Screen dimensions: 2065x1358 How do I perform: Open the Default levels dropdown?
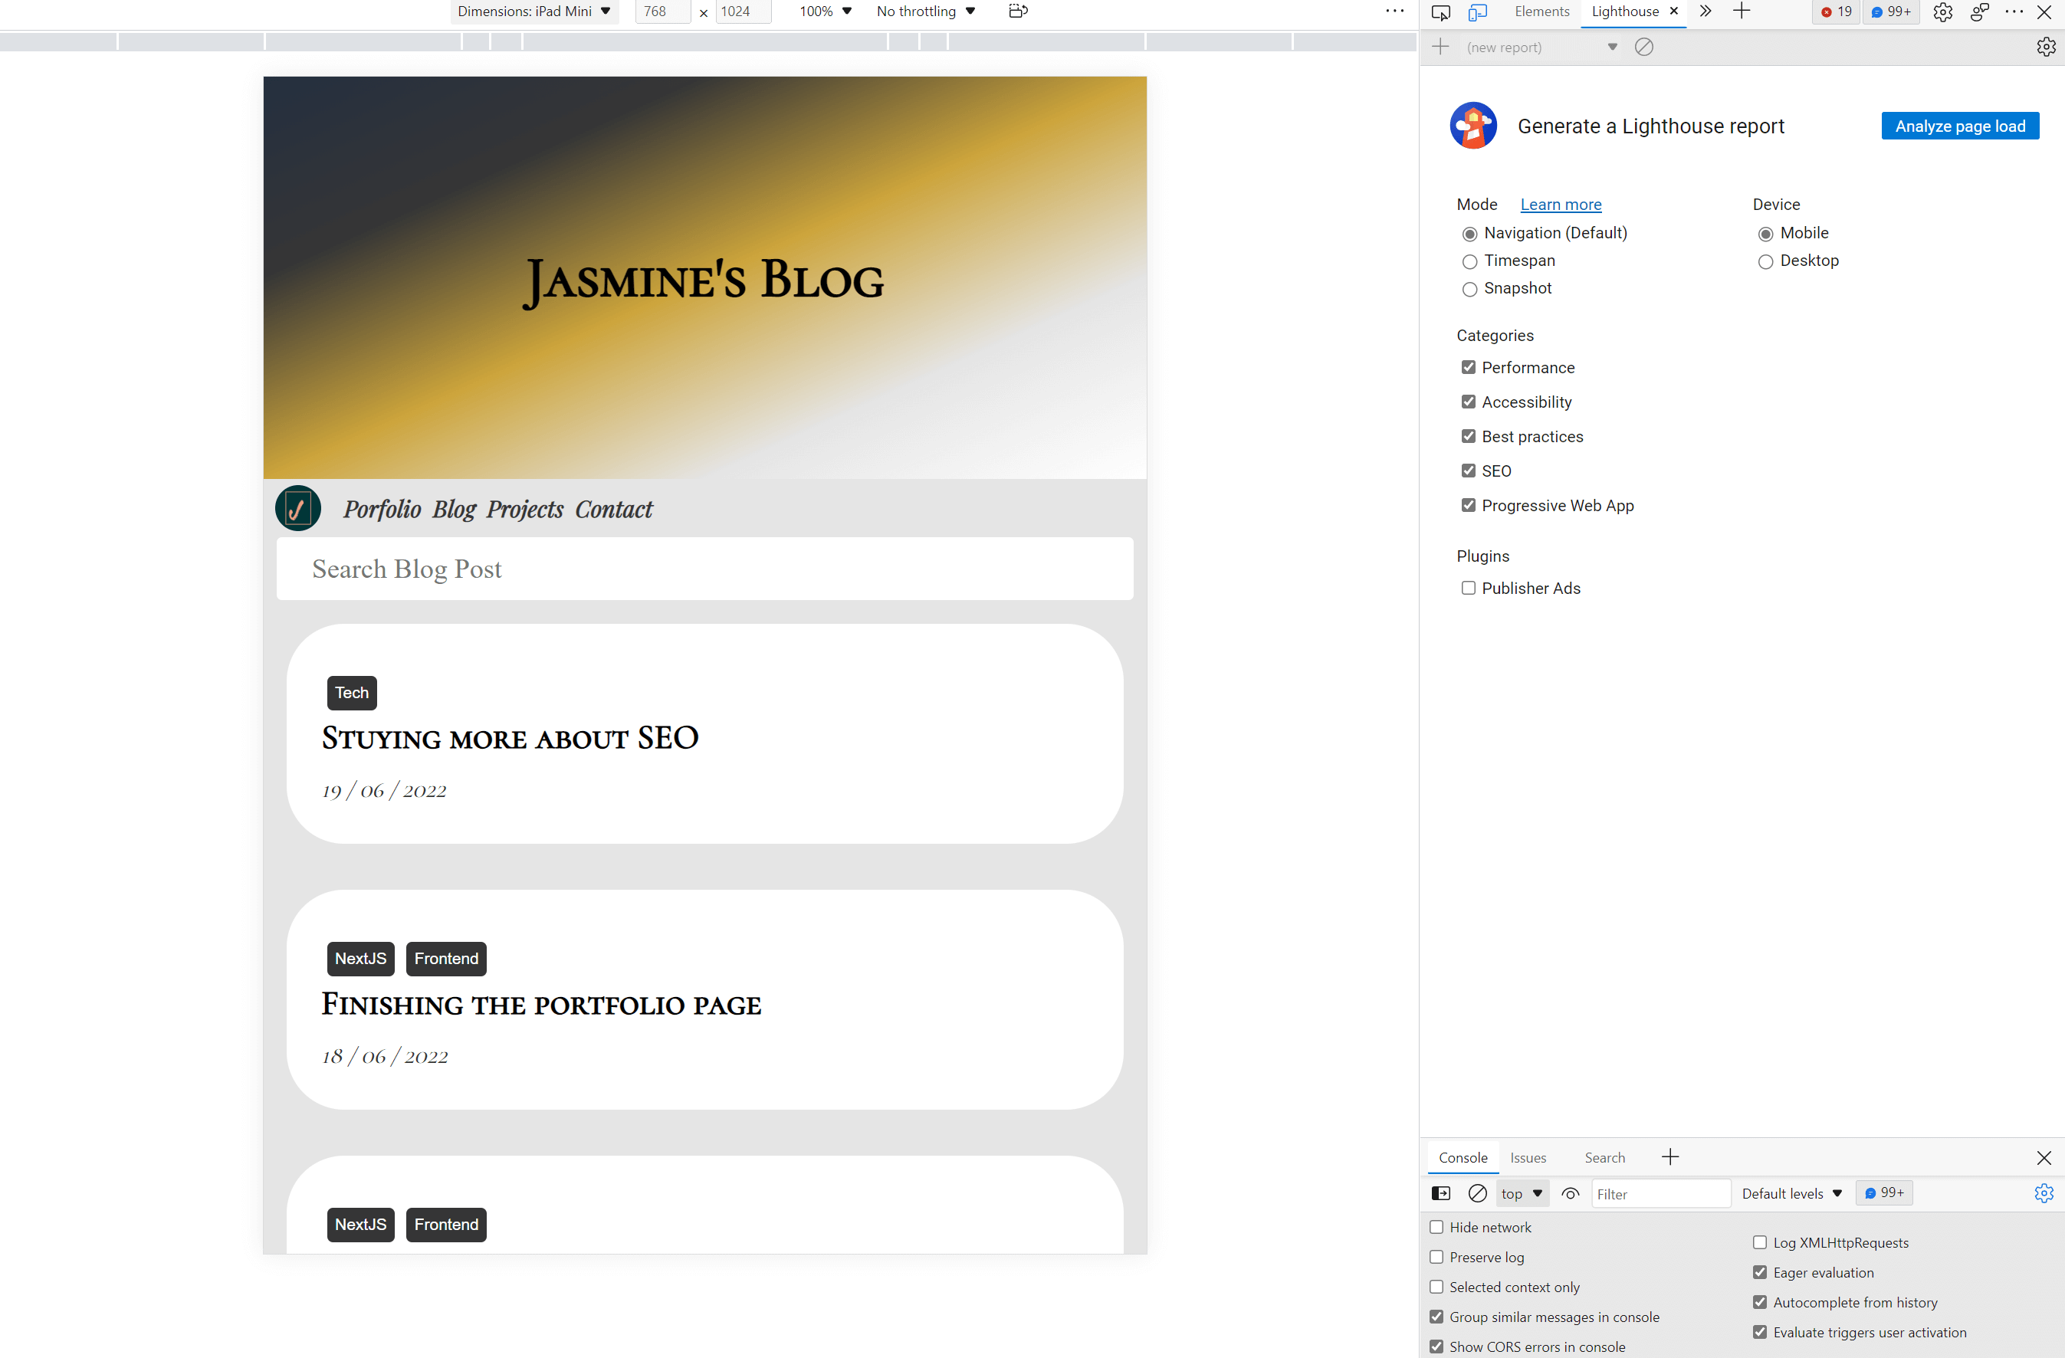(x=1791, y=1193)
